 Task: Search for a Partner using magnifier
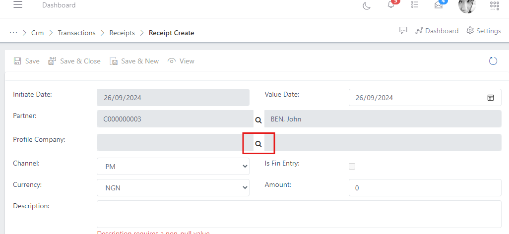pyautogui.click(x=258, y=120)
